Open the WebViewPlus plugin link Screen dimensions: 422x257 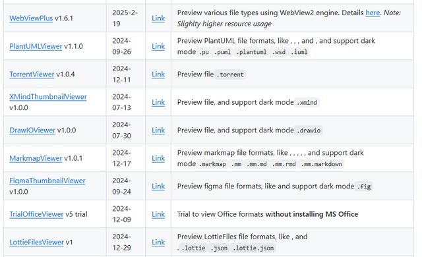tap(31, 18)
